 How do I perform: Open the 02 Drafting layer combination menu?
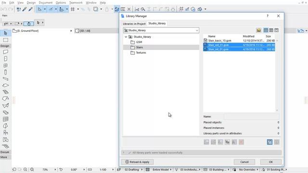[x=131, y=170]
